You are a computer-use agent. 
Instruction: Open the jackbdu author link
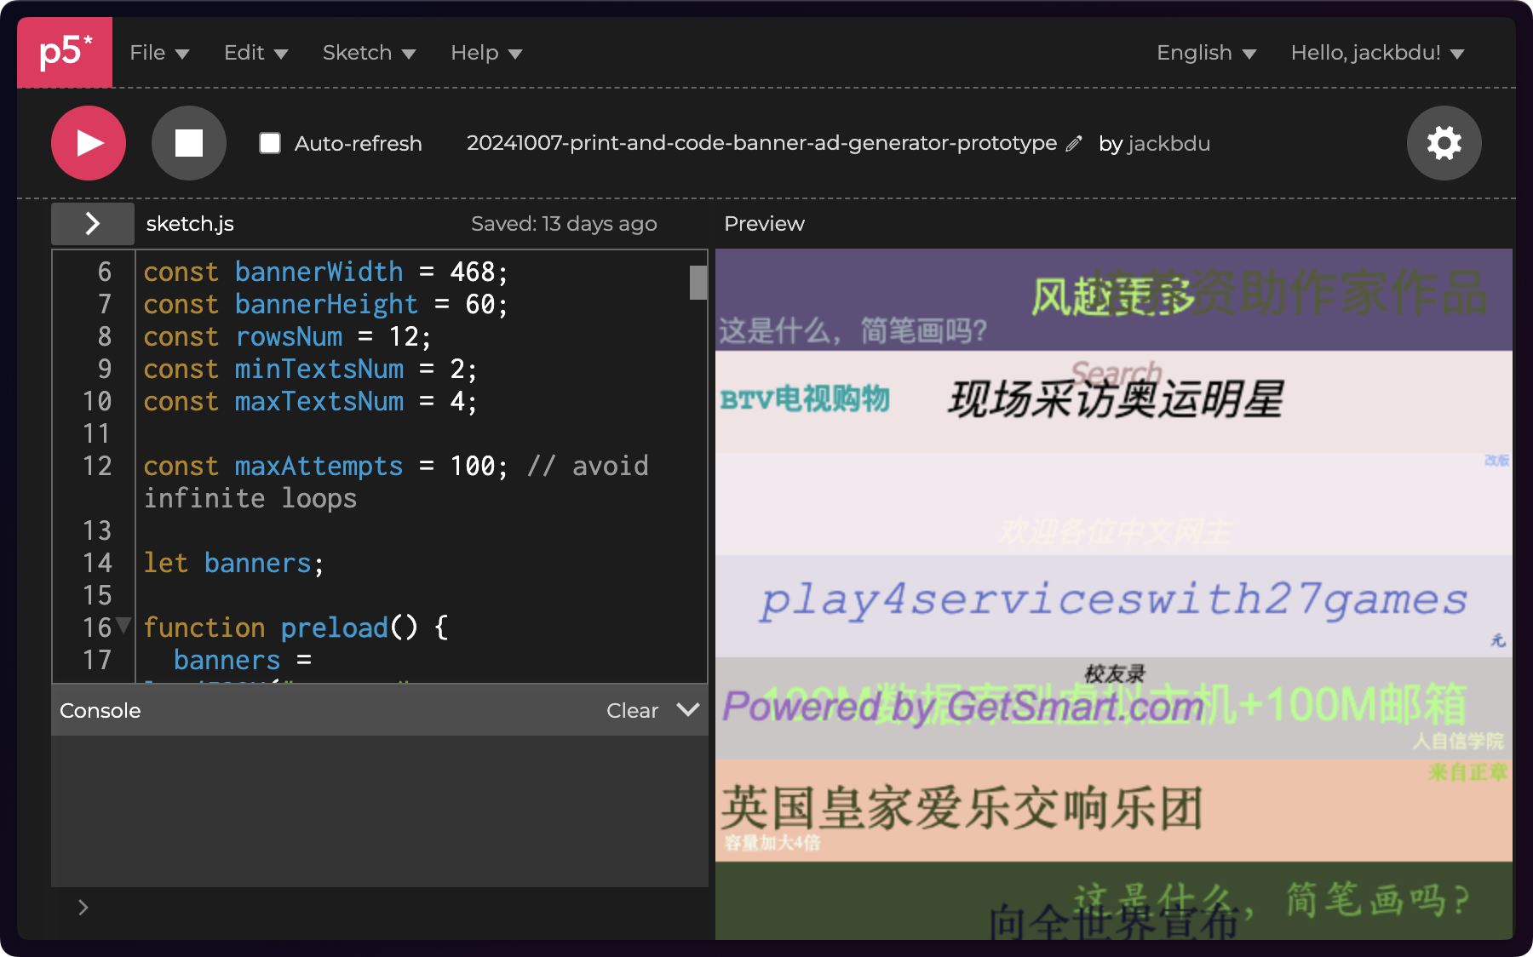tap(1168, 144)
